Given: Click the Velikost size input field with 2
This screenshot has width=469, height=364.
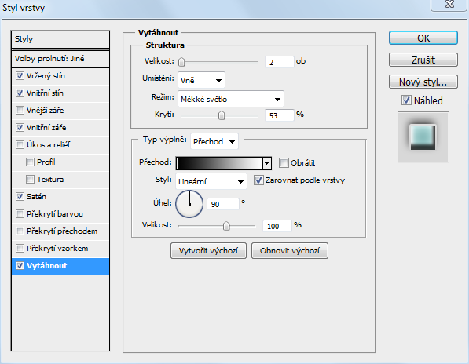Looking at the screenshot, I should 280,62.
